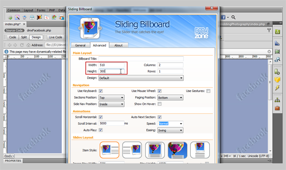The height and width of the screenshot is (170, 286).
Task: Click the restore document icon beside index.php path
Action: (x=268, y=24)
